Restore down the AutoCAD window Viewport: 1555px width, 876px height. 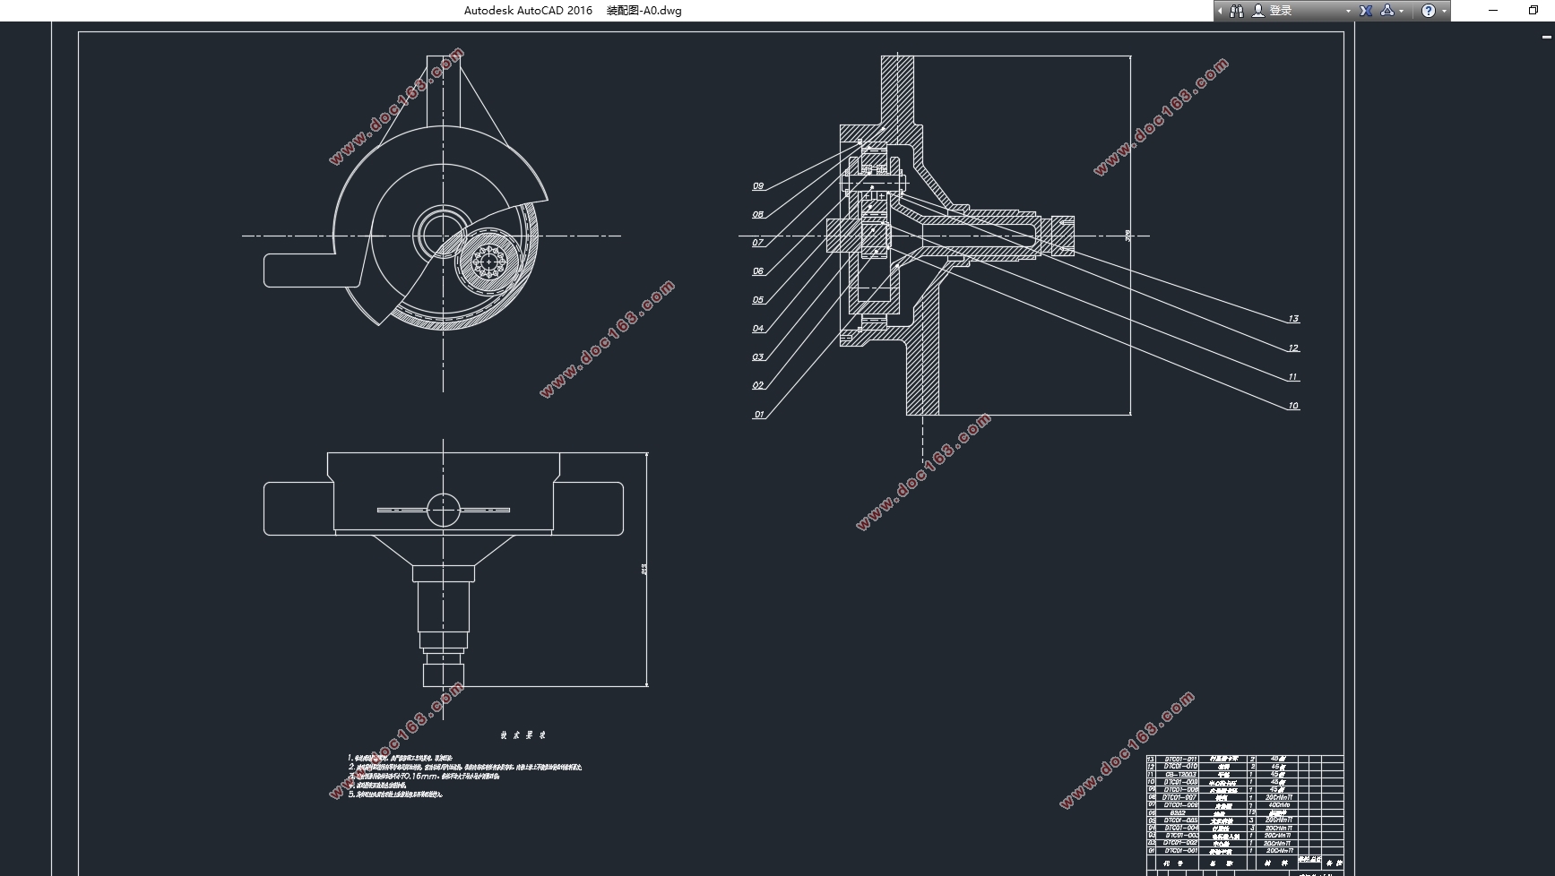coord(1533,11)
